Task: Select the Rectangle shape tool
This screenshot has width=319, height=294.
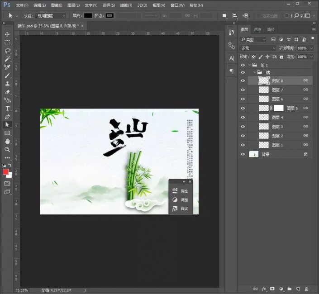Action: 7,133
